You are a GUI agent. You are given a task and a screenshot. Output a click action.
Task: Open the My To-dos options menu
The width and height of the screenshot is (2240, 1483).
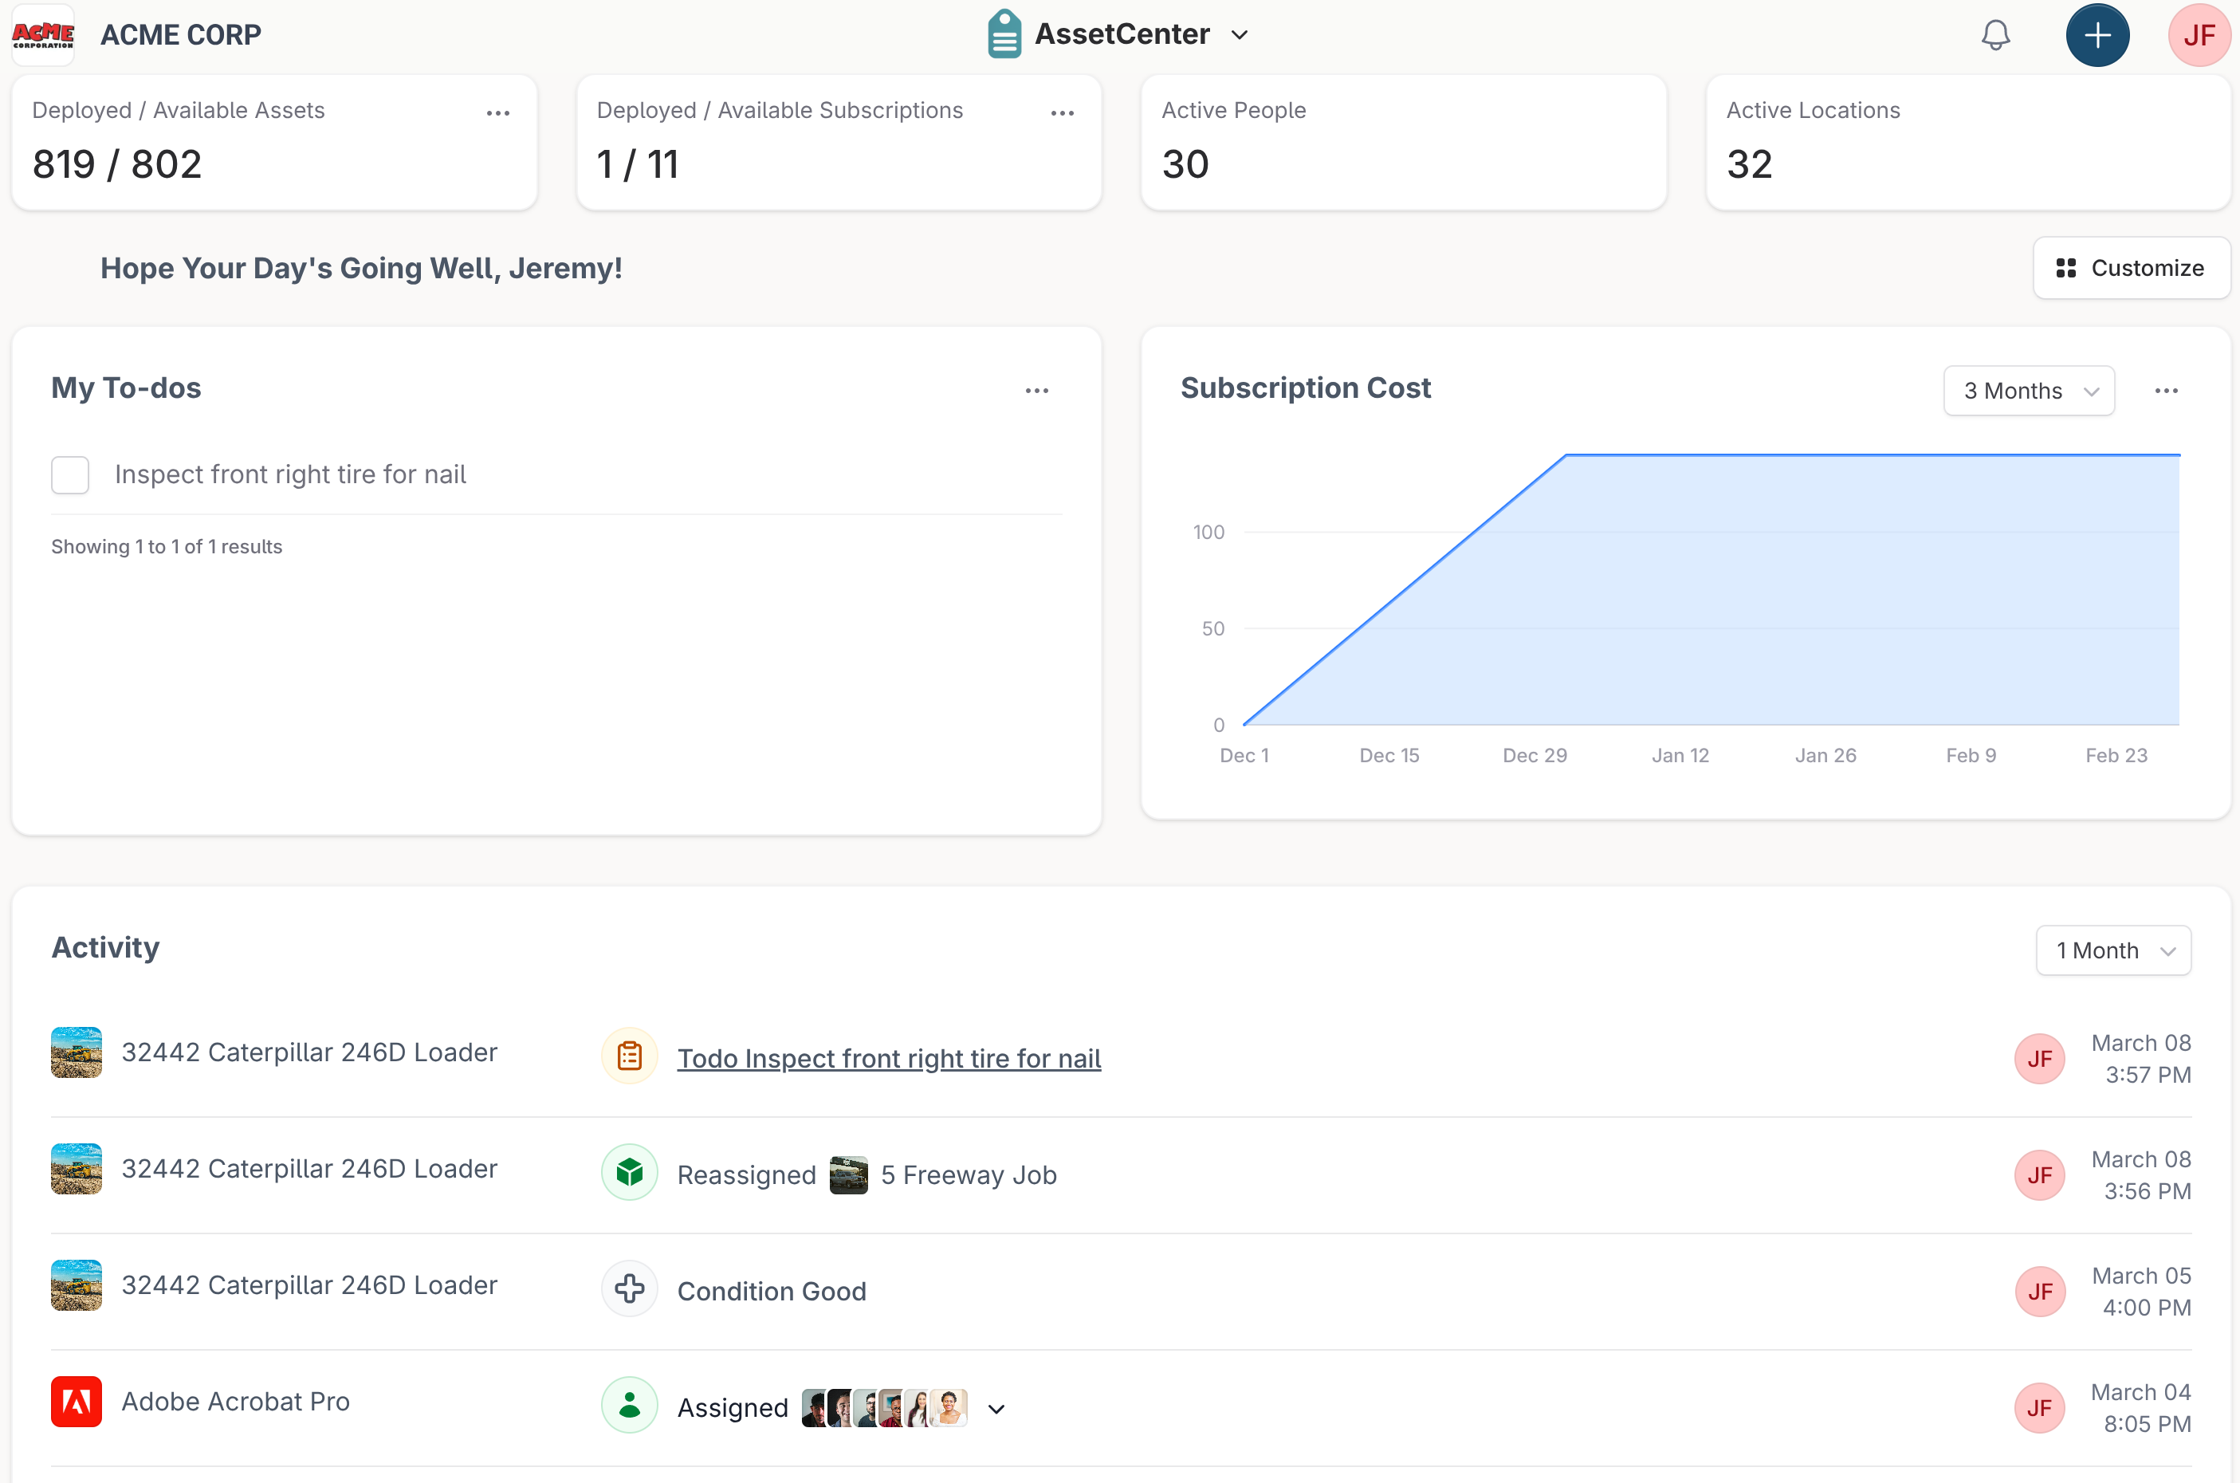(x=1036, y=390)
